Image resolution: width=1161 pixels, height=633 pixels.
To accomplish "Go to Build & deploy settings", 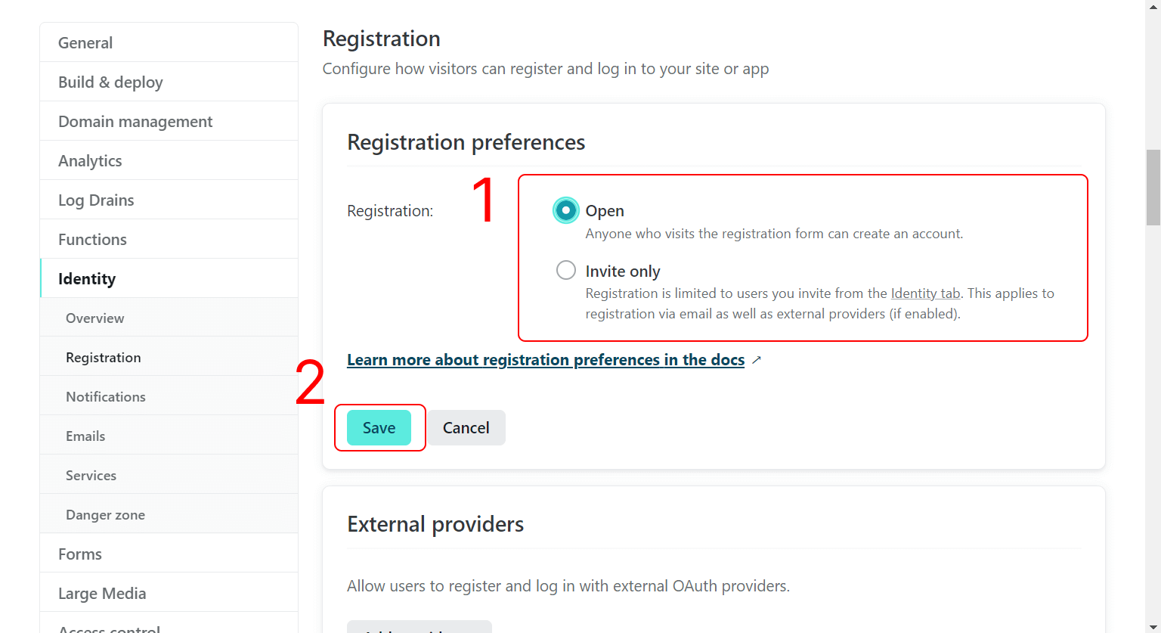I will [110, 82].
